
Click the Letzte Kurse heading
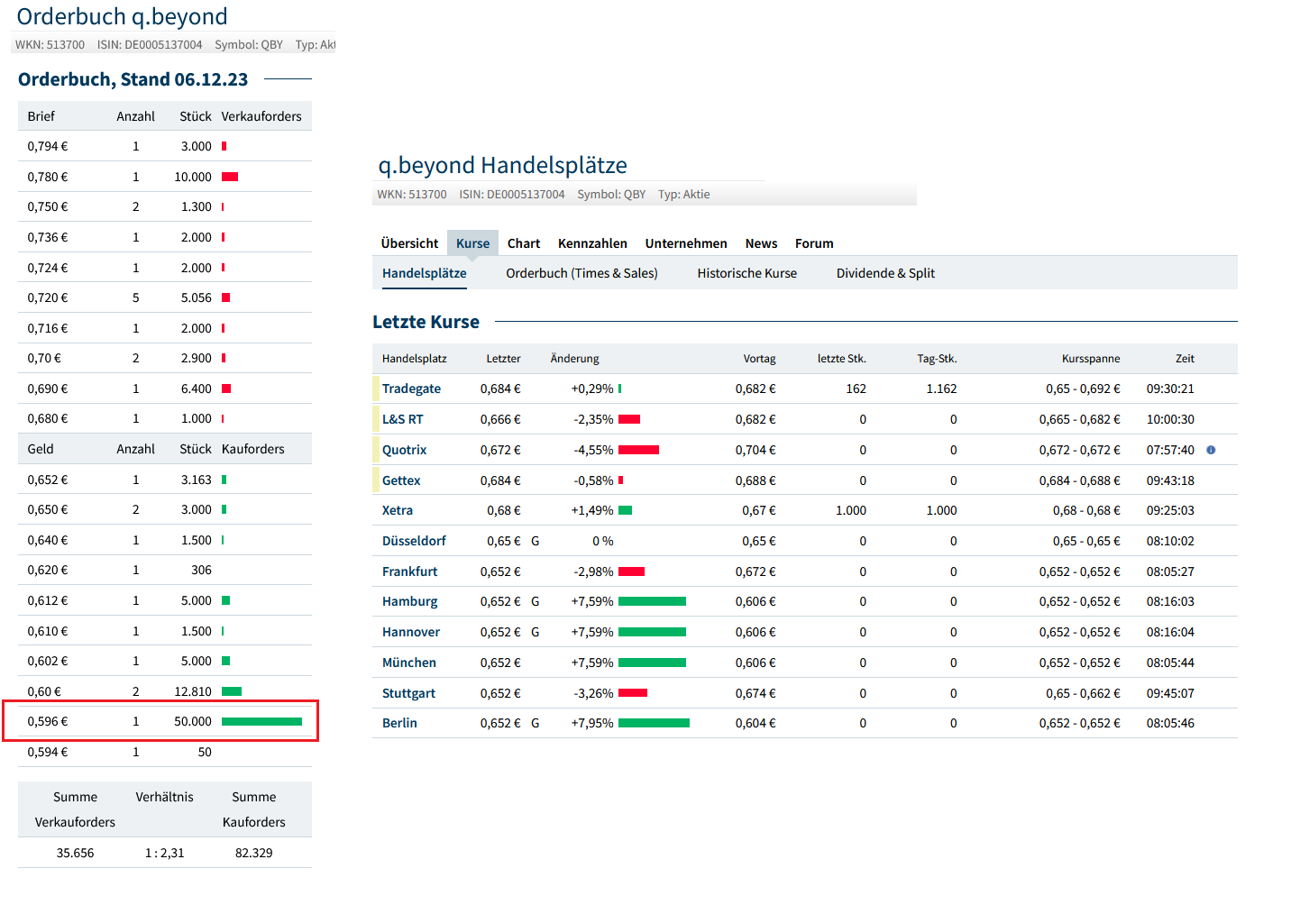(426, 322)
